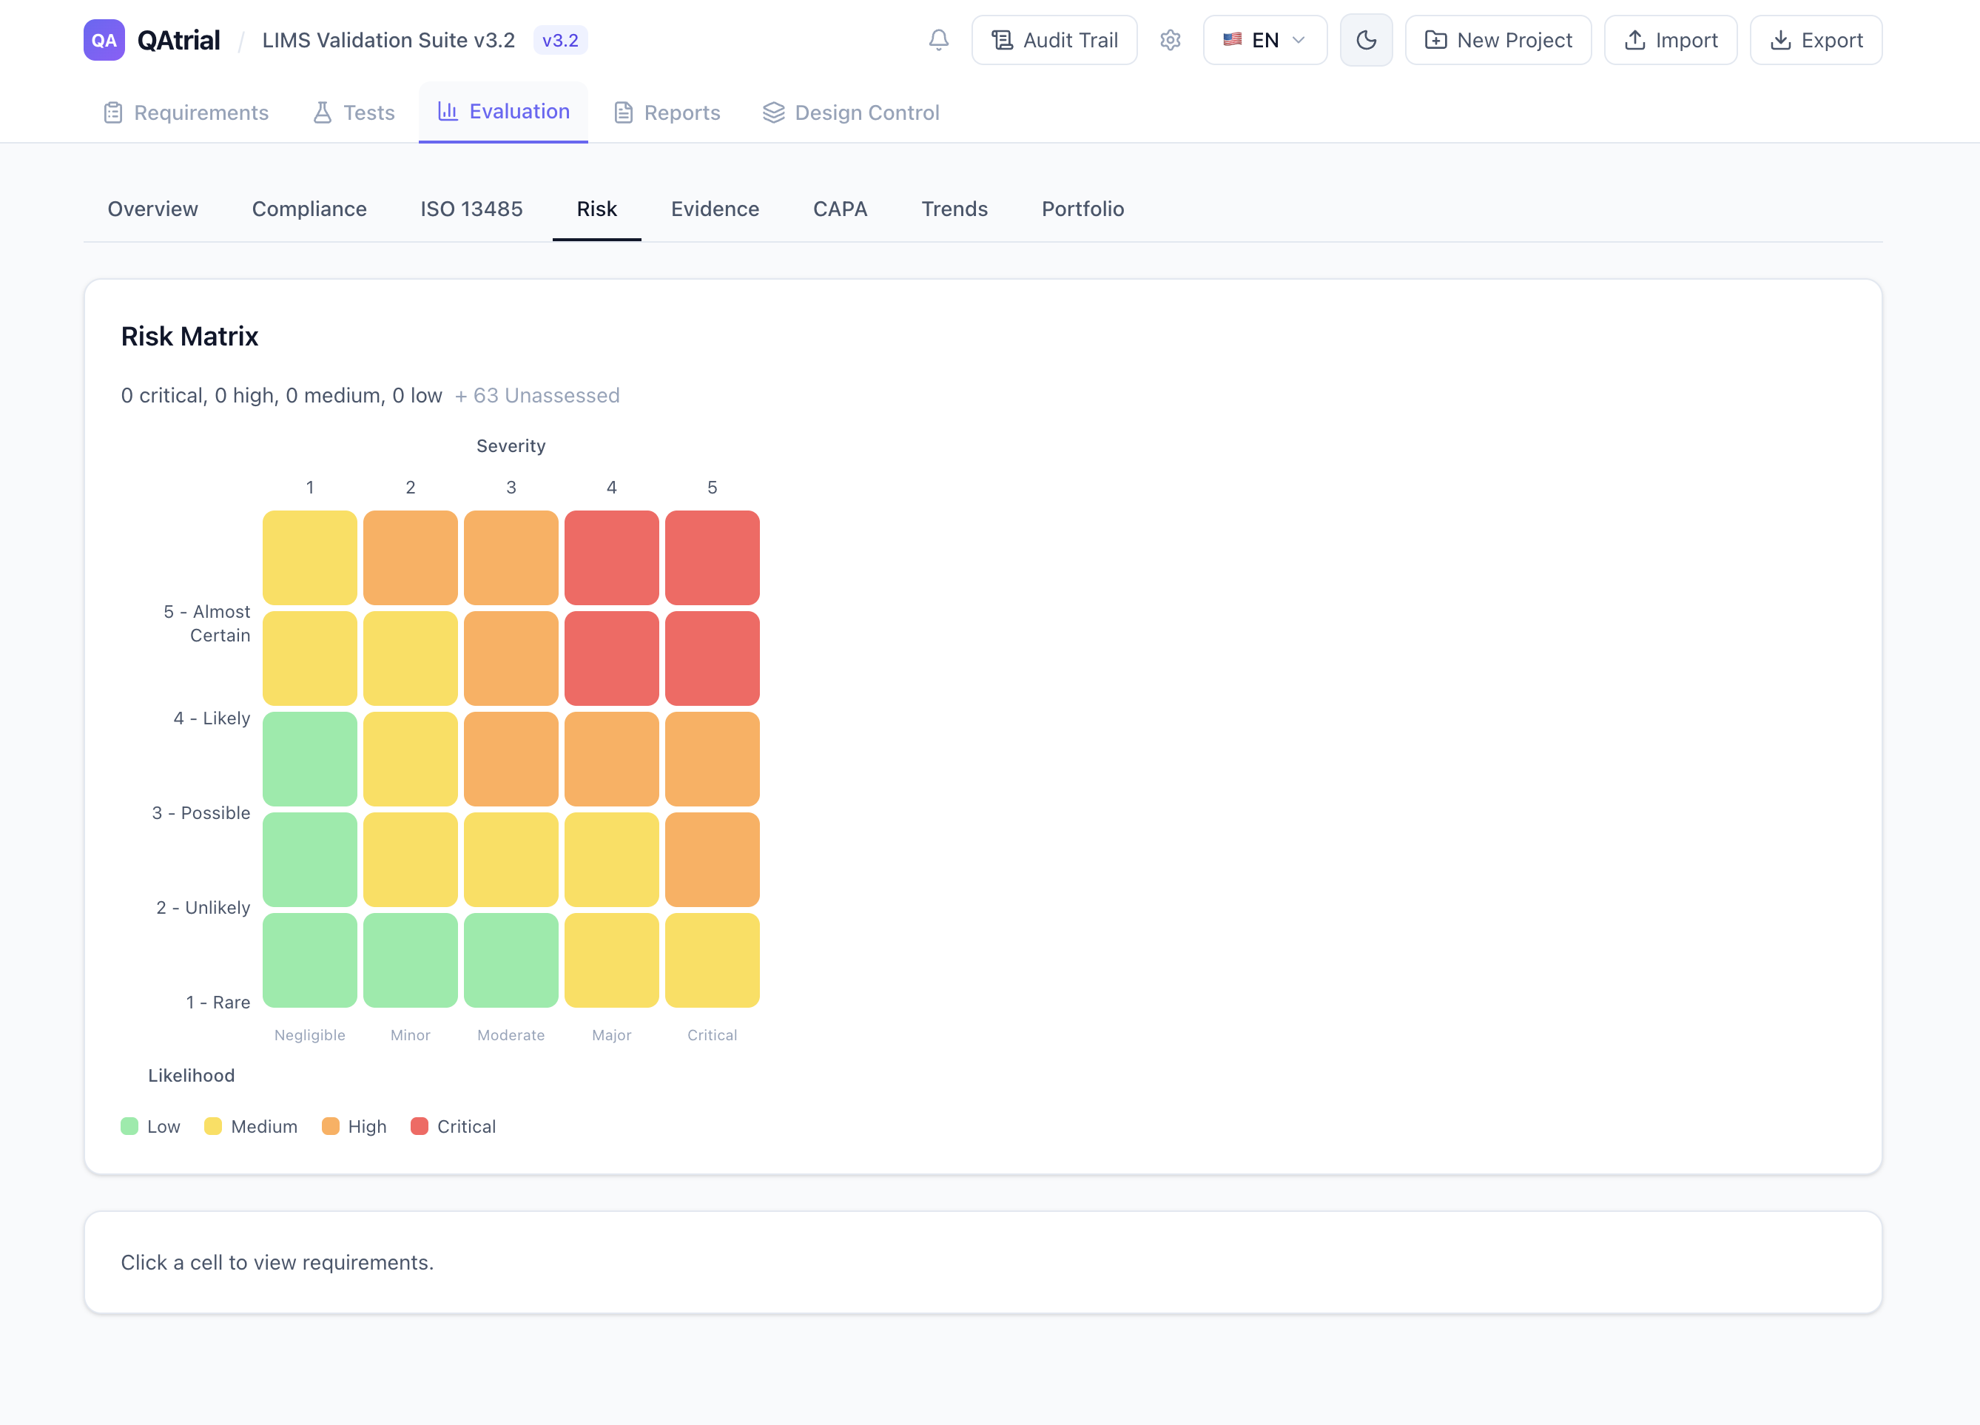
Task: Click the Import upload button
Action: (x=1670, y=40)
